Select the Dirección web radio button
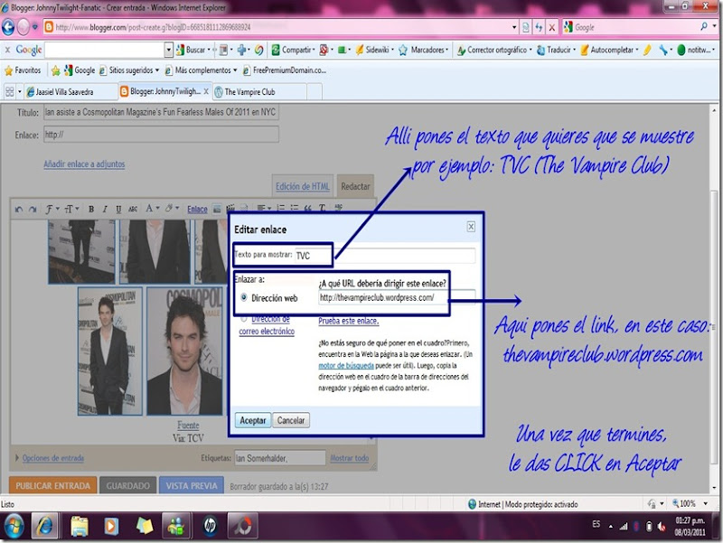723x543 pixels. [x=244, y=297]
